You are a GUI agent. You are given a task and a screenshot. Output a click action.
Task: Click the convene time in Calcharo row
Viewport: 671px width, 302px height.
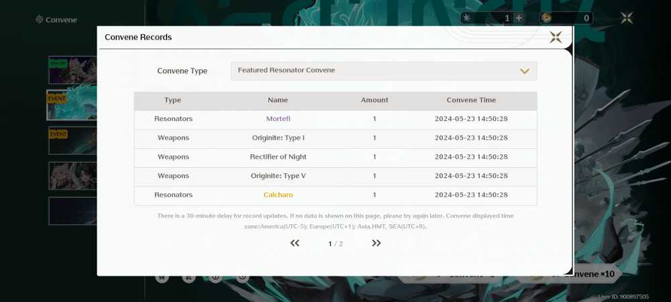pyautogui.click(x=471, y=195)
